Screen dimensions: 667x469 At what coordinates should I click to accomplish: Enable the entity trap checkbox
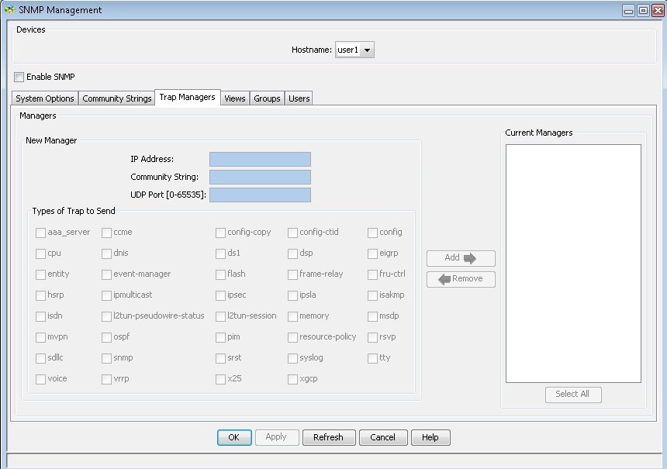click(40, 274)
